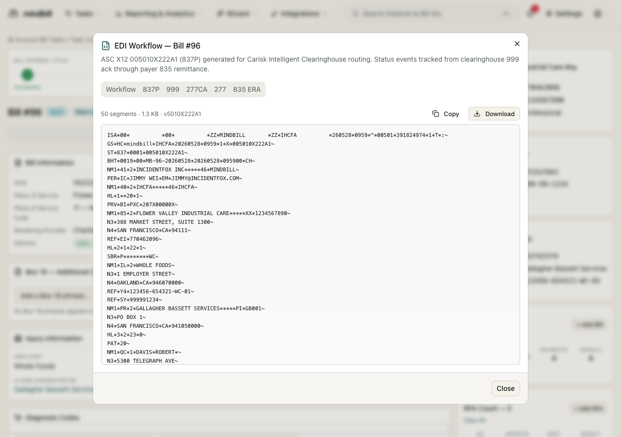Close the EDI Workflow dialog with X
The image size is (621, 437).
(517, 44)
